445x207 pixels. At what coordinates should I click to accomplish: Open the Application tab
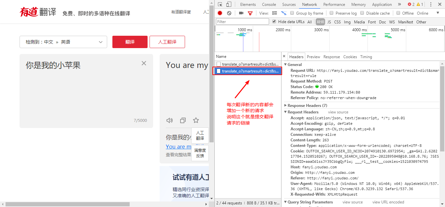pos(382,4)
